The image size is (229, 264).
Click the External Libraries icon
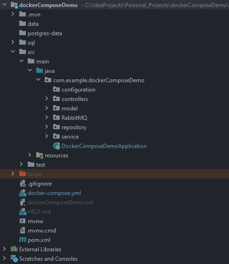14,249
